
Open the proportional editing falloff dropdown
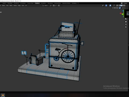click(x=62, y=5)
